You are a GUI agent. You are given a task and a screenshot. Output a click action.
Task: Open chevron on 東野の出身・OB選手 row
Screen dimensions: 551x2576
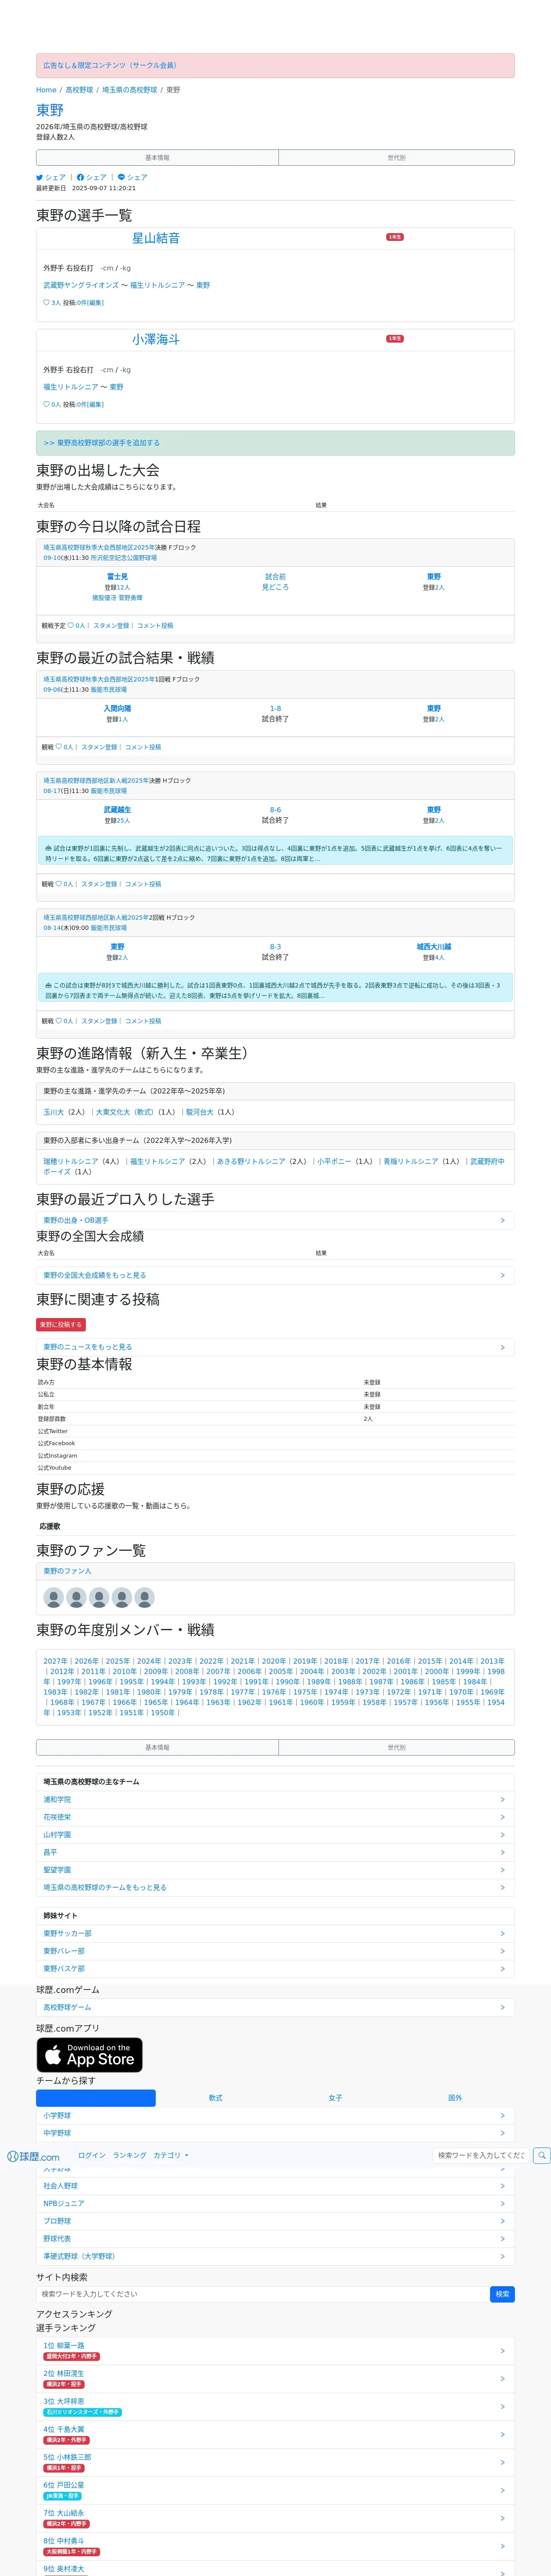coord(502,1220)
